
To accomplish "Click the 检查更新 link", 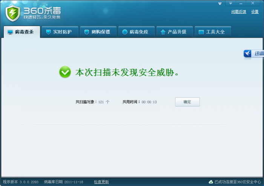I will point(101,182).
